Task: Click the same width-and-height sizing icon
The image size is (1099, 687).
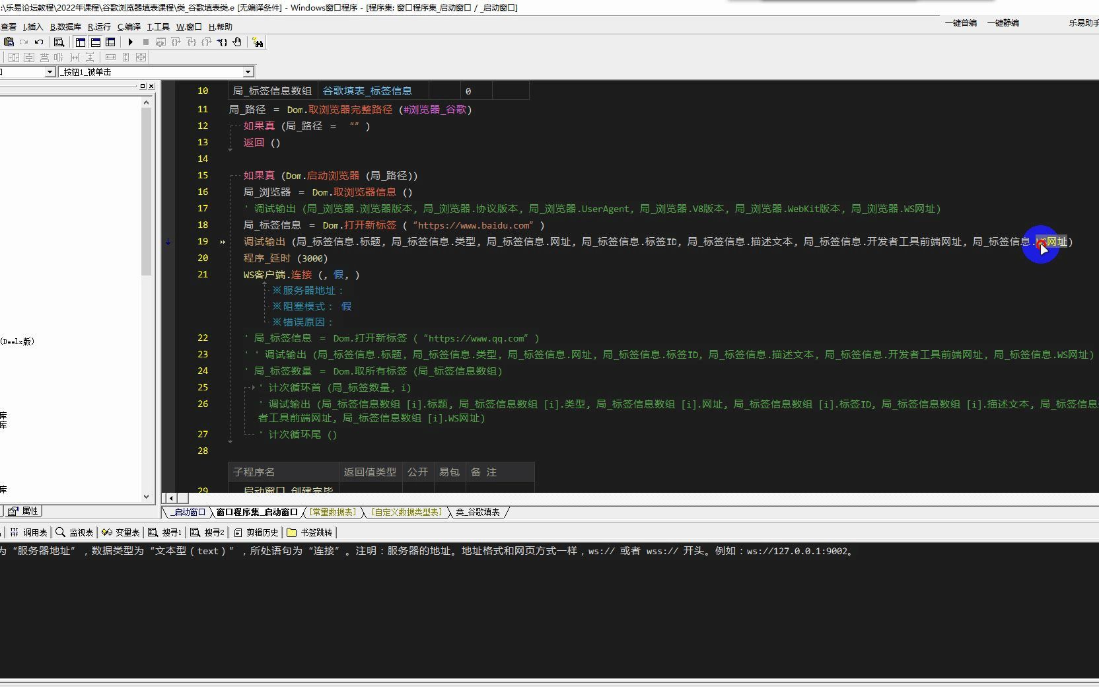Action: pyautogui.click(x=141, y=57)
